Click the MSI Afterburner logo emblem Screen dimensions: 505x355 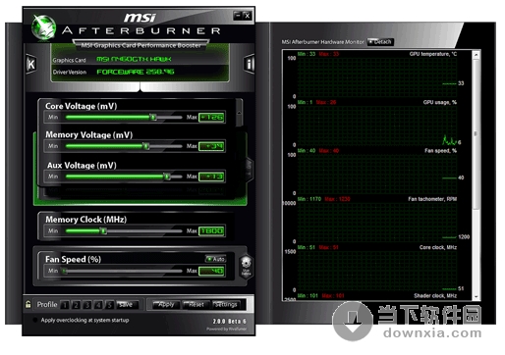tap(43, 27)
